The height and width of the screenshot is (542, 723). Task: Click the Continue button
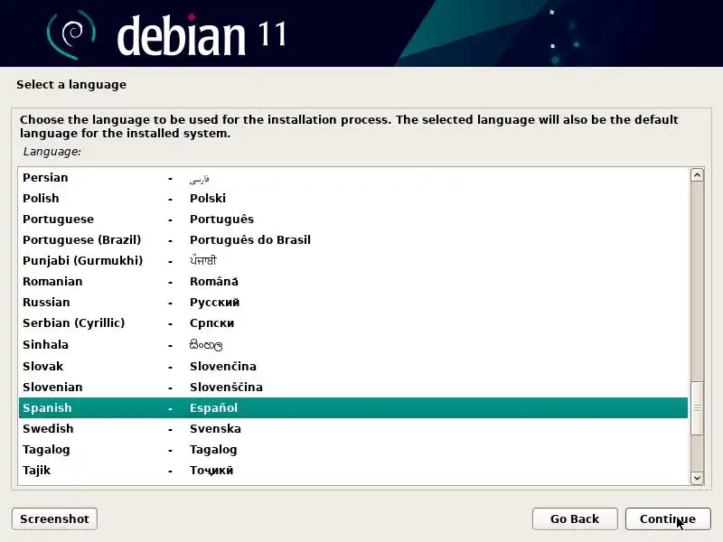click(668, 519)
